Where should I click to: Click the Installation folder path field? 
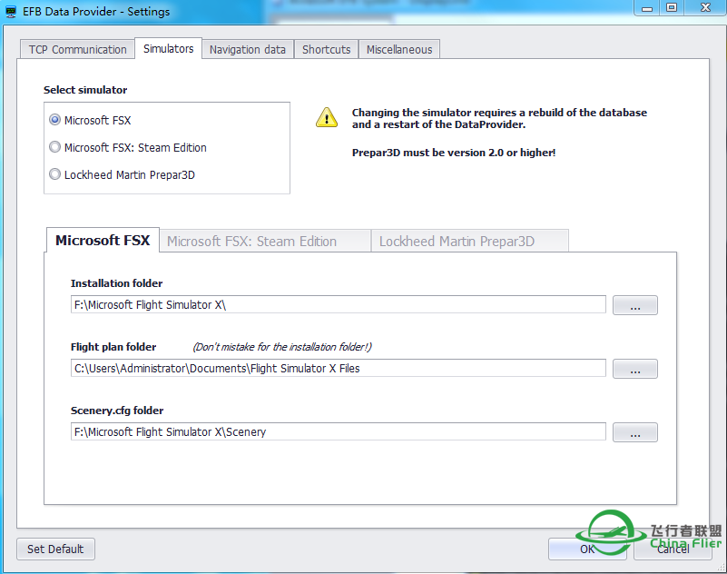338,304
